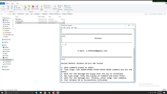Click Select all in the ribbon
Image resolution: width=167 pixels, height=94 pixels.
pos(67,6)
